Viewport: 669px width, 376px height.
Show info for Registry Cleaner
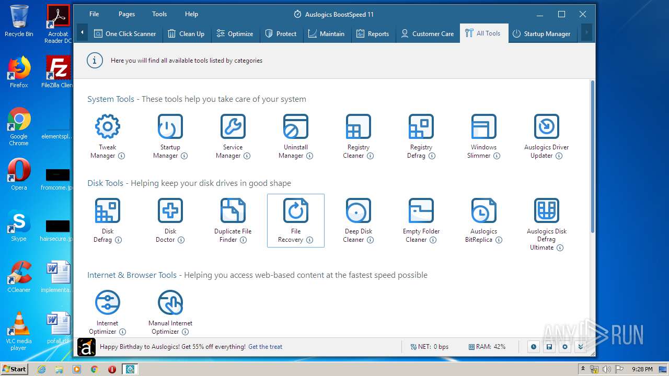click(370, 156)
